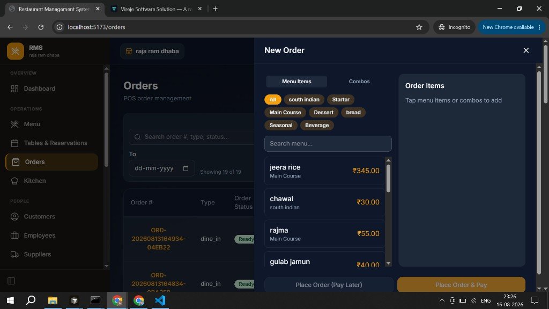This screenshot has width=549, height=309.
Task: View site information icon in address bar
Action: click(x=60, y=27)
